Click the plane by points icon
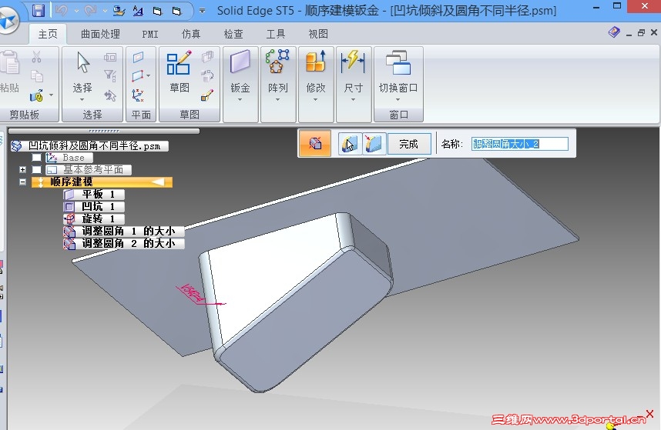The height and width of the screenshot is (430, 661). click(138, 76)
